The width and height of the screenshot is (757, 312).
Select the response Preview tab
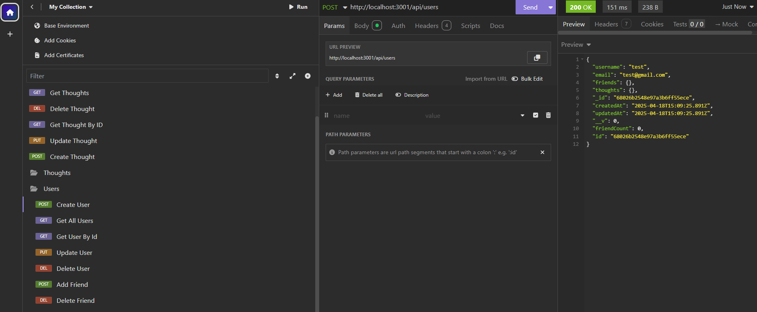coord(574,24)
